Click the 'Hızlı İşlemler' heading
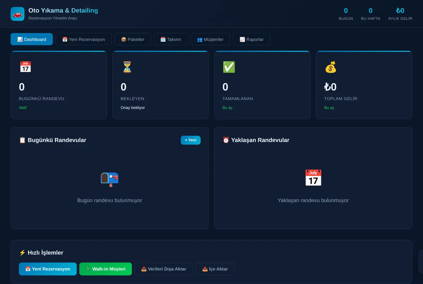Viewport: 423px width, 284px height. [41, 253]
